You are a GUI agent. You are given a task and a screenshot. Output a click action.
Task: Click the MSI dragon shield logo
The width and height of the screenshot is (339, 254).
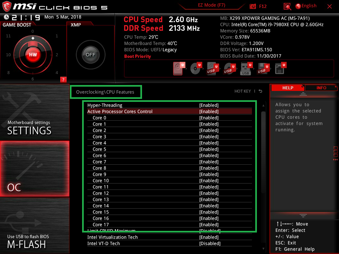(7, 6)
